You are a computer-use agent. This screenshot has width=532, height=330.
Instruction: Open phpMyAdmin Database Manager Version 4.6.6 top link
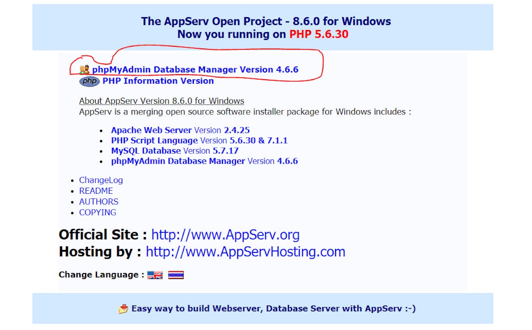[x=195, y=69]
